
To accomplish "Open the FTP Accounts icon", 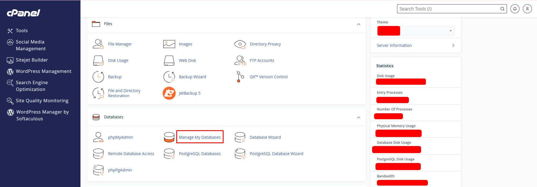I will 240,60.
